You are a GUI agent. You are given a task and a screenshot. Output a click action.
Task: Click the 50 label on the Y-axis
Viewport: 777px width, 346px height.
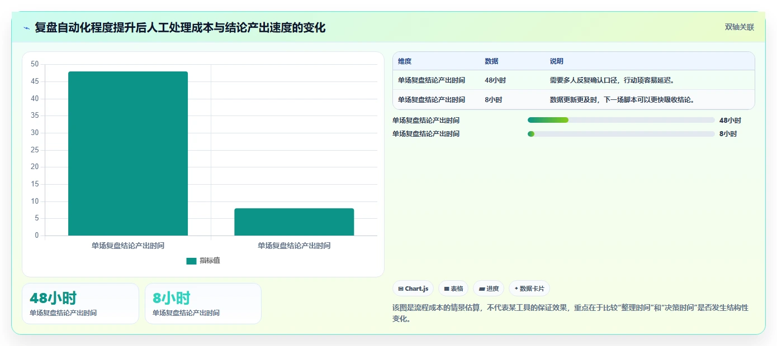(35, 64)
